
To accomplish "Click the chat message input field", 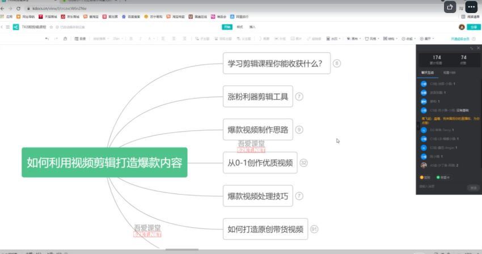I will tap(439, 187).
